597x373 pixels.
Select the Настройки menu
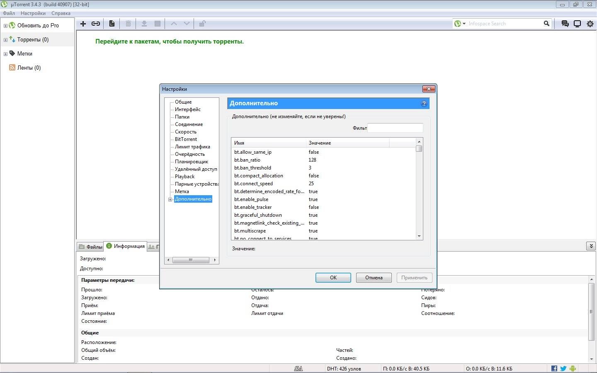(x=33, y=13)
